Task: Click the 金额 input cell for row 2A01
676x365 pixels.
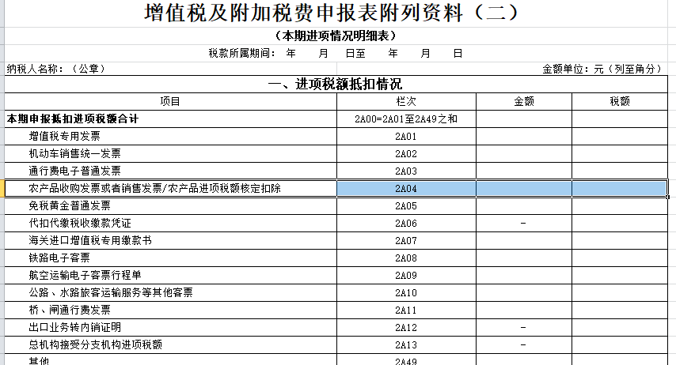Action: [524, 137]
